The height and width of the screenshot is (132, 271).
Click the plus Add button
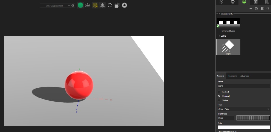coord(251,8)
